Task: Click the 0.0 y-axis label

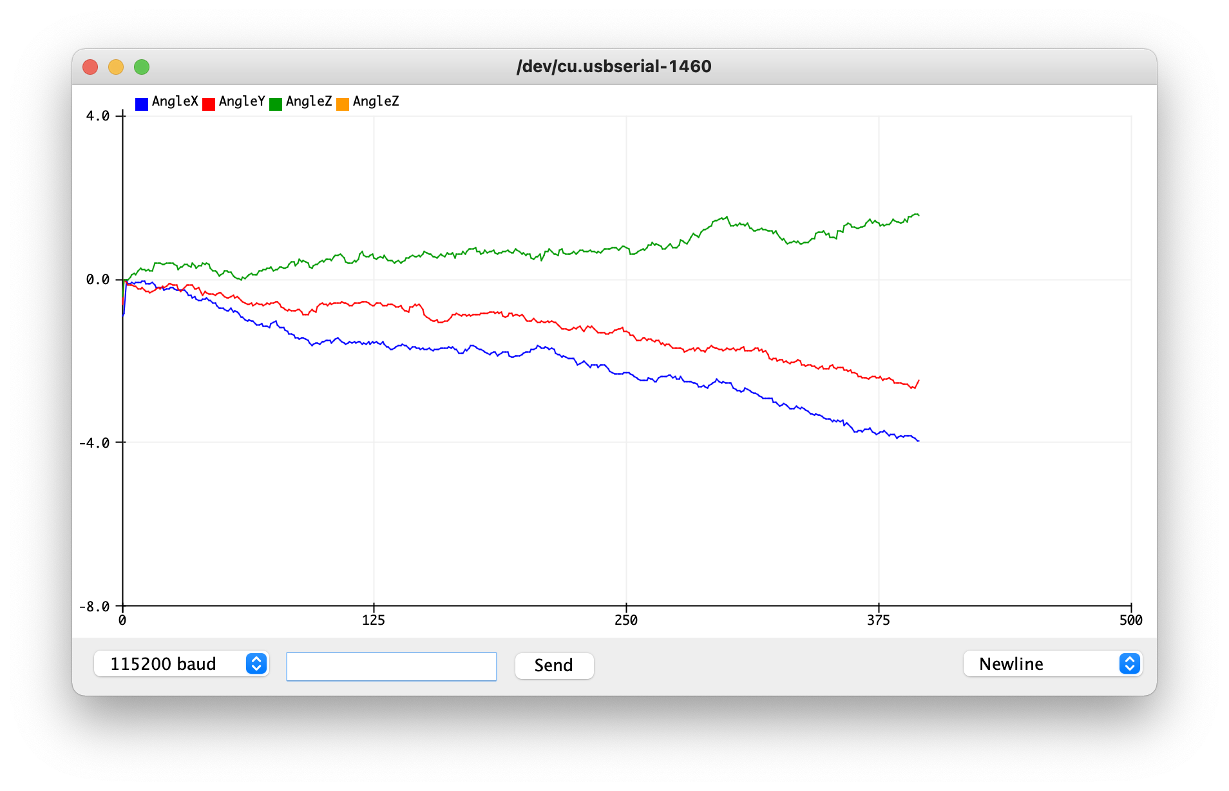Action: [x=98, y=280]
